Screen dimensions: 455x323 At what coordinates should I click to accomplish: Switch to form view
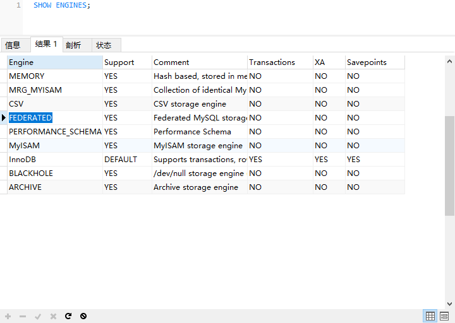[x=444, y=316]
